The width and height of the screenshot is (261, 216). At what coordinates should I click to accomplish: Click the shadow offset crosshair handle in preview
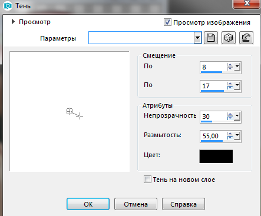tap(80, 116)
